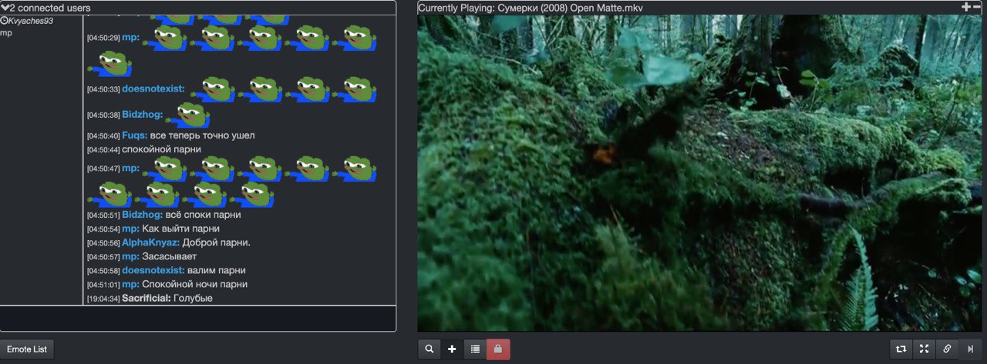Click the Bidzhog name at 04:50:38

tap(143, 115)
